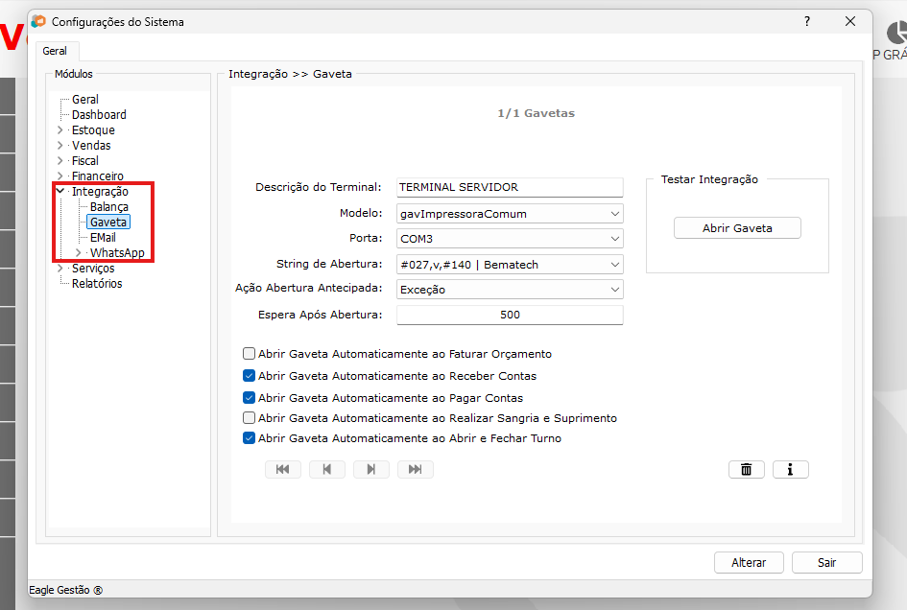Viewport: 907px width, 610px height.
Task: Switch to the Geral tab
Action: [x=55, y=51]
